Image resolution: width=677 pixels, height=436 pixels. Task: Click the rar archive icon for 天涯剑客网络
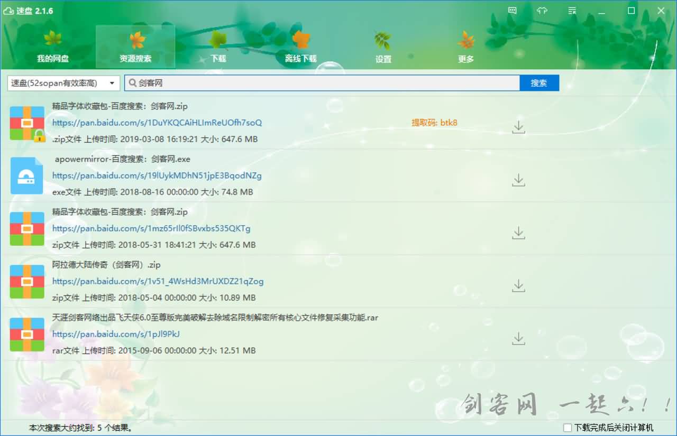click(27, 335)
